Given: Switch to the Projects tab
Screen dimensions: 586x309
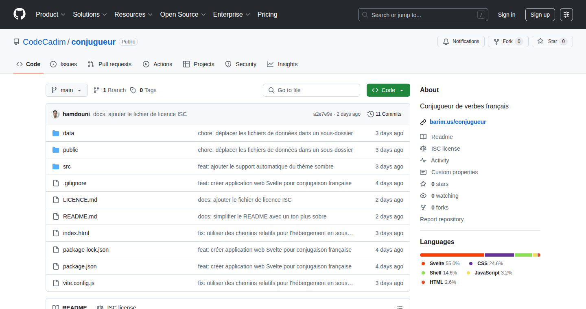Looking at the screenshot, I should [x=199, y=64].
